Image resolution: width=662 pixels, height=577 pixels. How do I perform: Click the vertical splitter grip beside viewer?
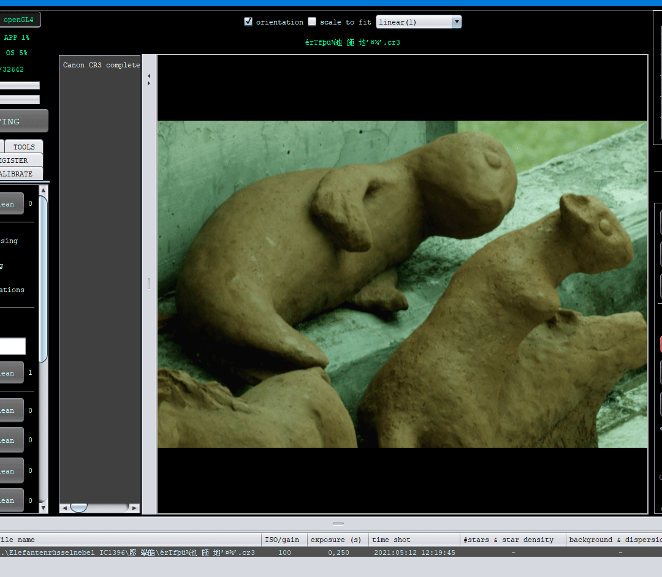coord(149,283)
